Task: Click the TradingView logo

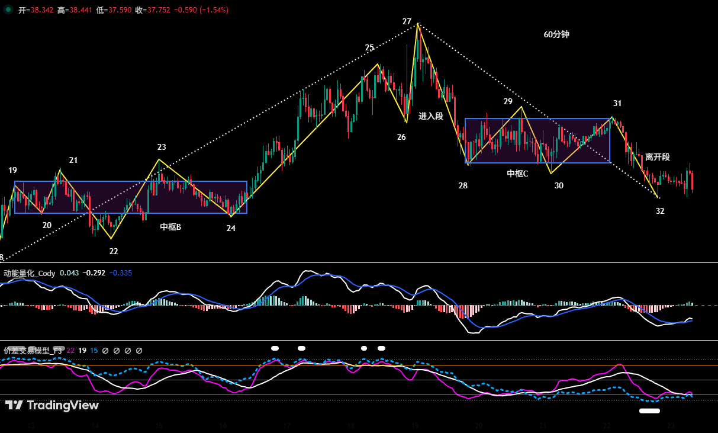Action: 52,405
